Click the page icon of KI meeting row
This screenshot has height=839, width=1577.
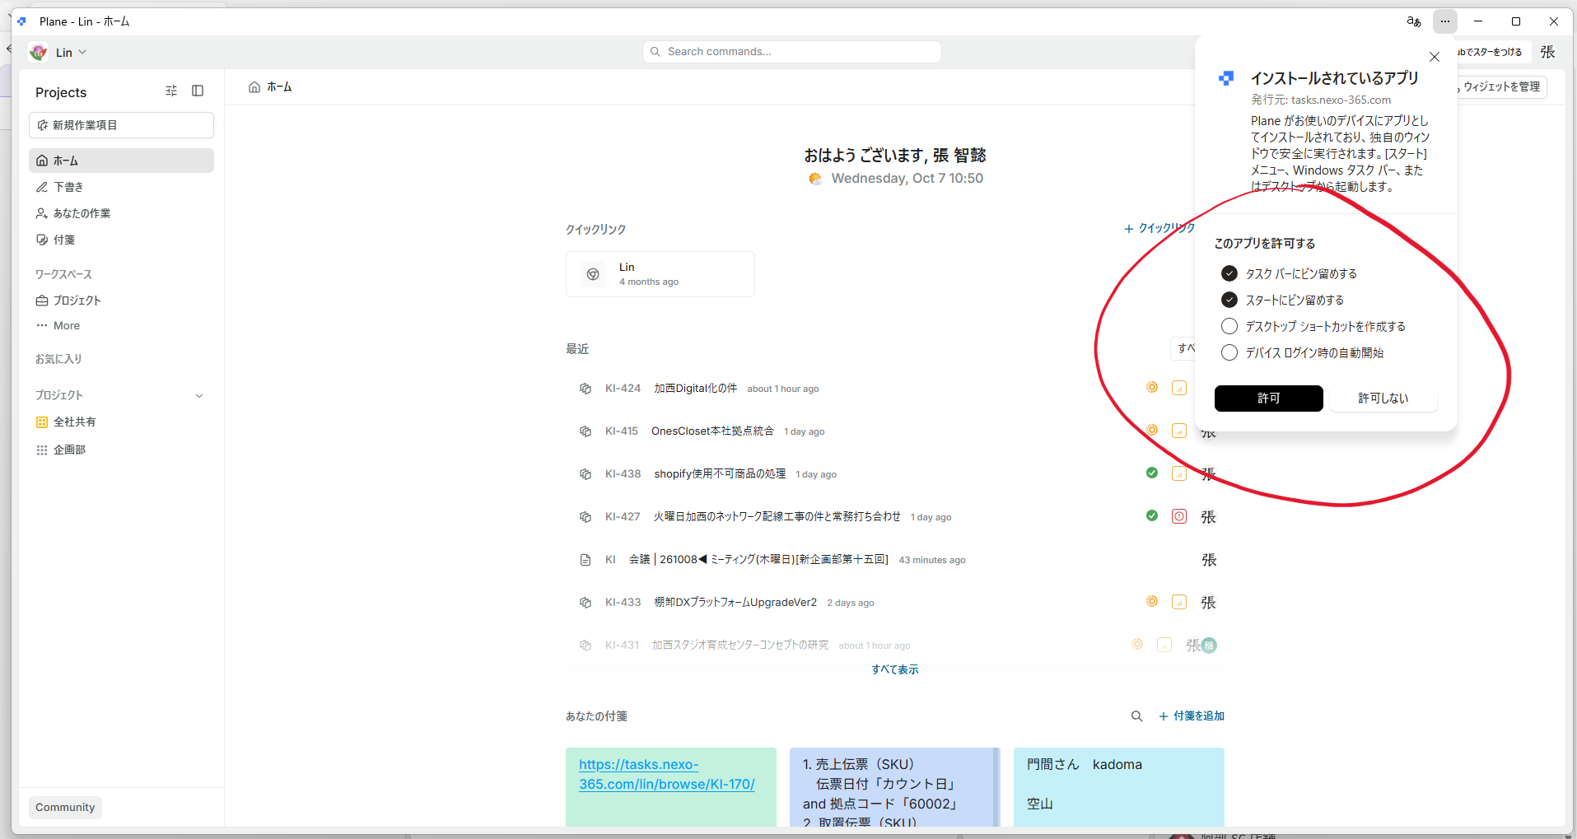[586, 560]
